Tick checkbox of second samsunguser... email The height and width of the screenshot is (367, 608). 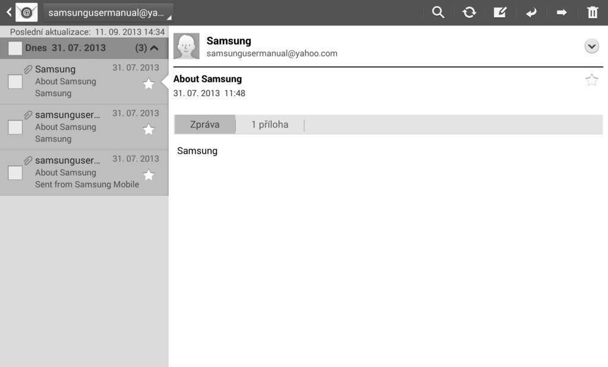(x=15, y=127)
